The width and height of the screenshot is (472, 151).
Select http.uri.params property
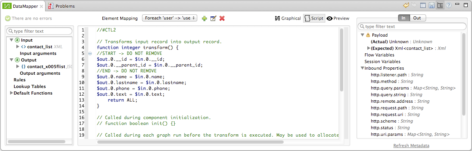click(x=410, y=134)
